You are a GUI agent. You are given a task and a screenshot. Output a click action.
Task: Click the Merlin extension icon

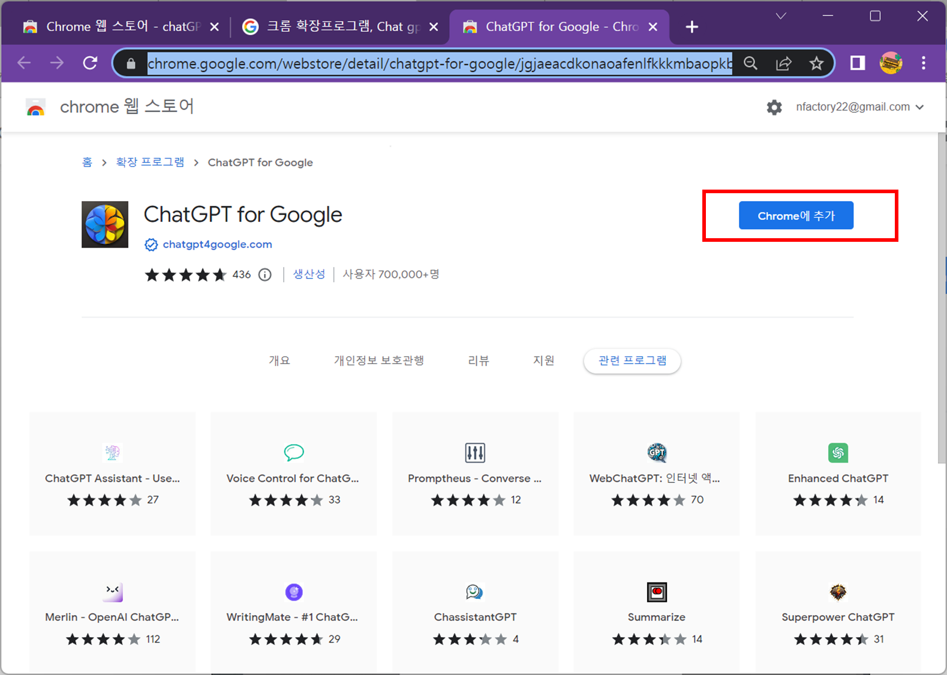(x=112, y=592)
